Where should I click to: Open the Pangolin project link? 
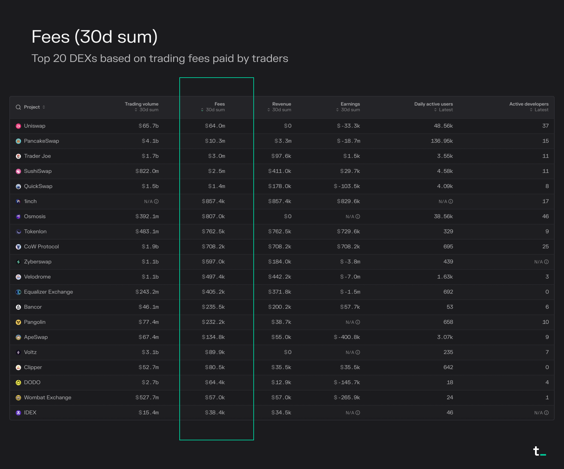35,322
